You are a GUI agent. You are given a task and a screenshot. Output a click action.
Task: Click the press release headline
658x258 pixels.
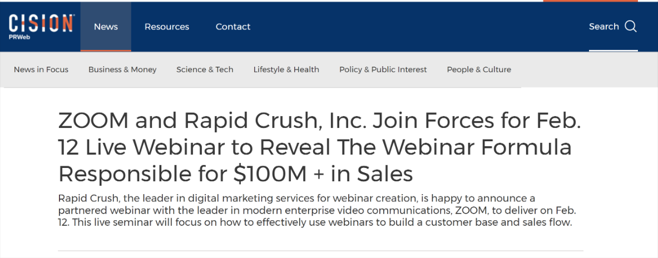click(319, 147)
